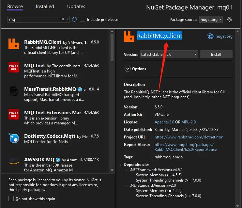Click the AWSSDK.MQ aws icon
This screenshot has height=208, width=242.
click(x=14, y=161)
